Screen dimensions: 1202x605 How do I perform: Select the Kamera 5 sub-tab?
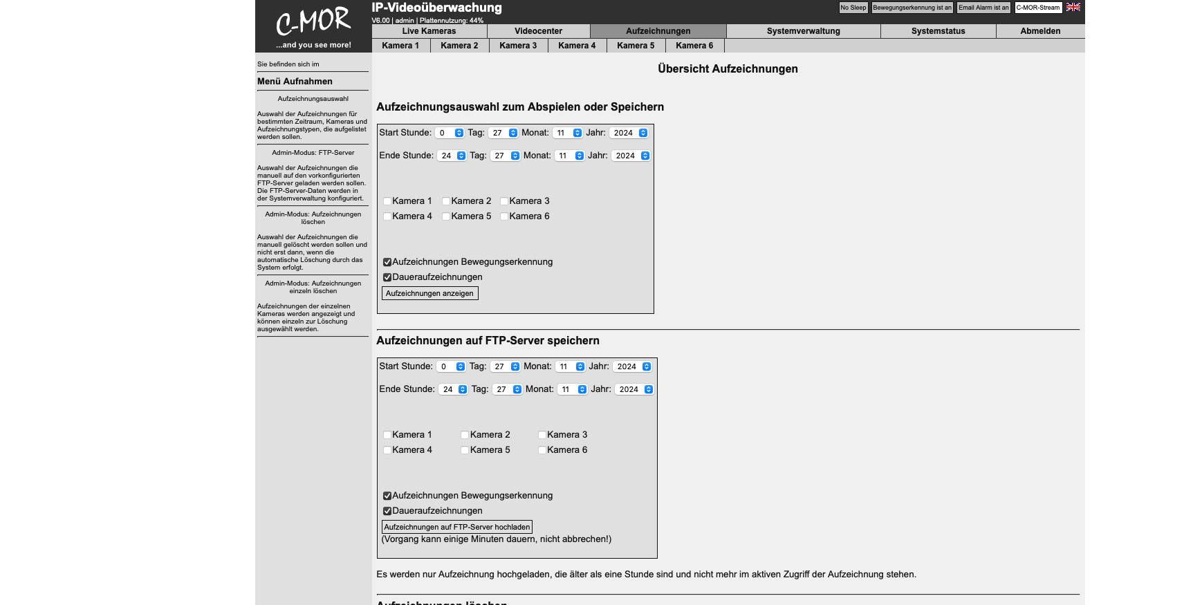coord(636,46)
